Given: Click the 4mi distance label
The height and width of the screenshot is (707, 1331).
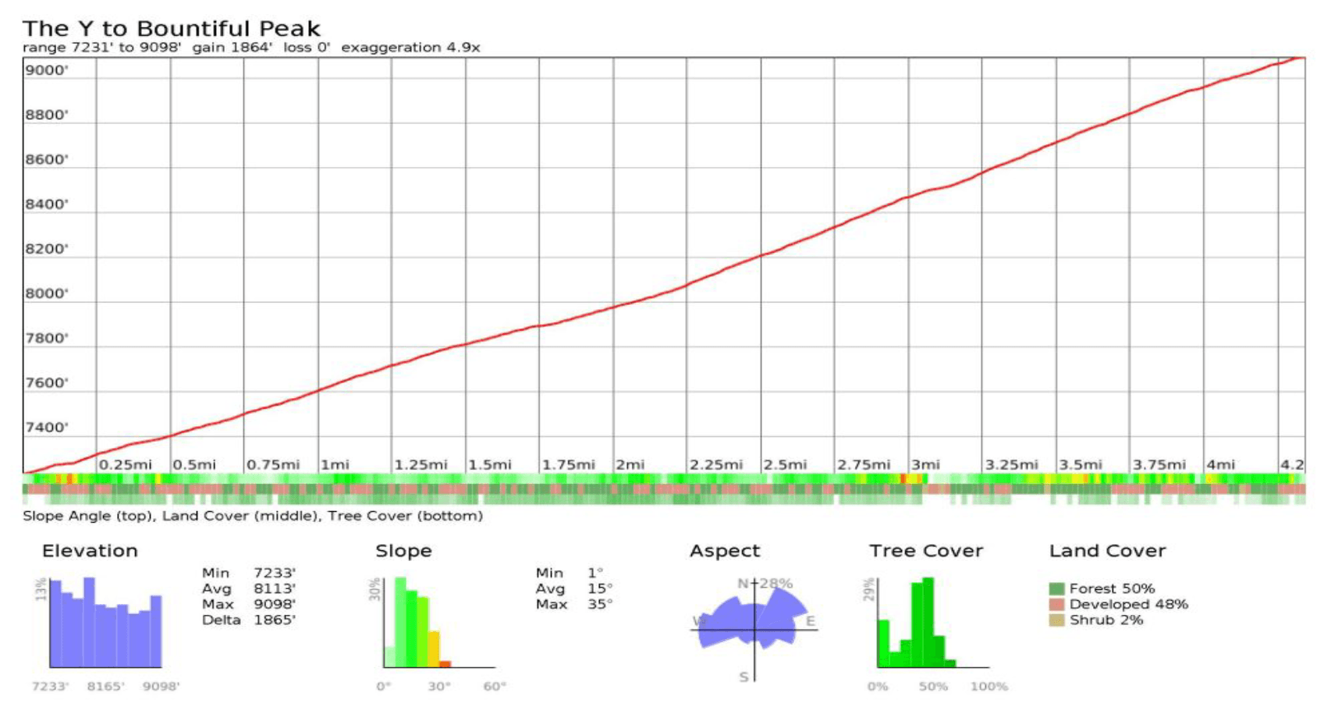Looking at the screenshot, I should click(1221, 465).
